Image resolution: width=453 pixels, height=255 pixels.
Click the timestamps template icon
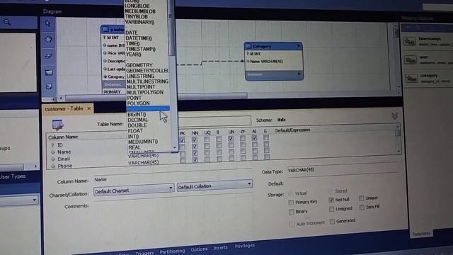coord(409,41)
